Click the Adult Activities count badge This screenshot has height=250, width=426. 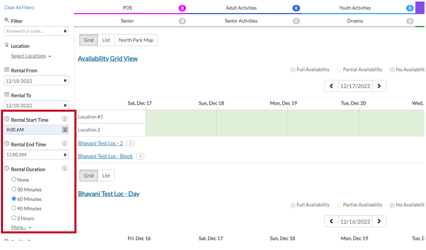296,8
